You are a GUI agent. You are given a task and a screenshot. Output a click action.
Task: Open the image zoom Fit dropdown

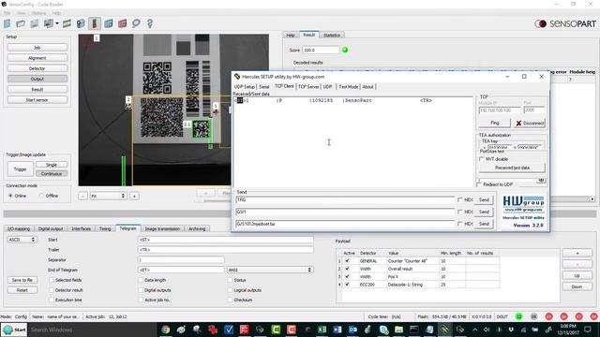[109, 196]
